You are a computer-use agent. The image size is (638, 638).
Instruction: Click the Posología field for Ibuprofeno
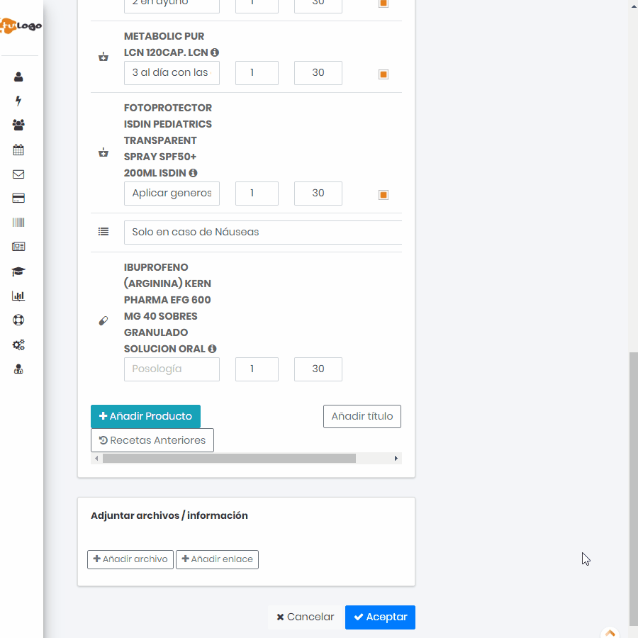pos(172,369)
